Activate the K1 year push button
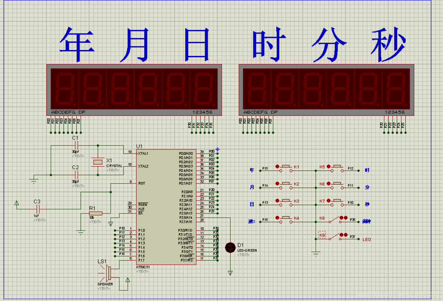This screenshot has height=301, width=443. 286,168
